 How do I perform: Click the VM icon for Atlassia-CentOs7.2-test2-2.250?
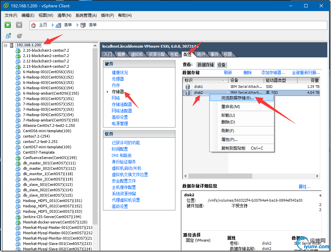coord(18,126)
